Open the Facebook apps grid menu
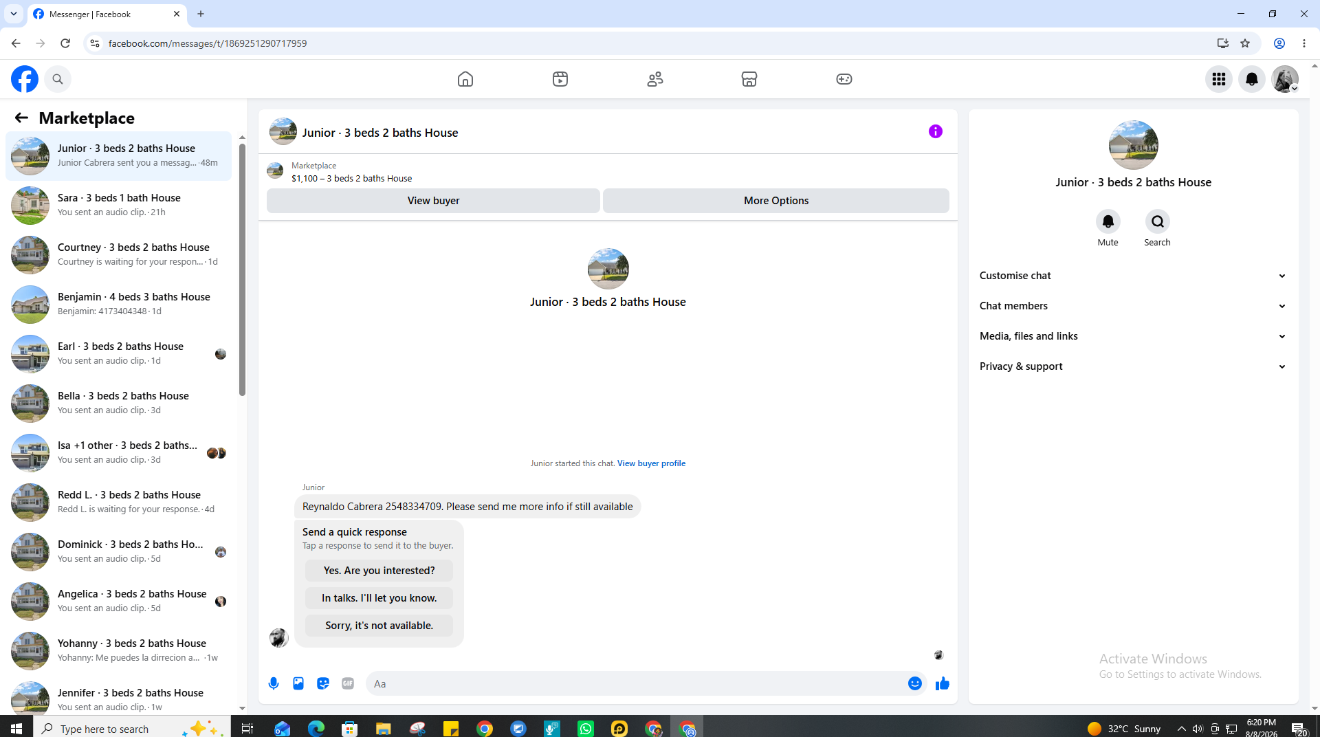 point(1219,79)
